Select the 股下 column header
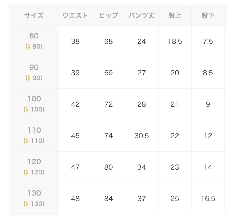 click(208, 15)
